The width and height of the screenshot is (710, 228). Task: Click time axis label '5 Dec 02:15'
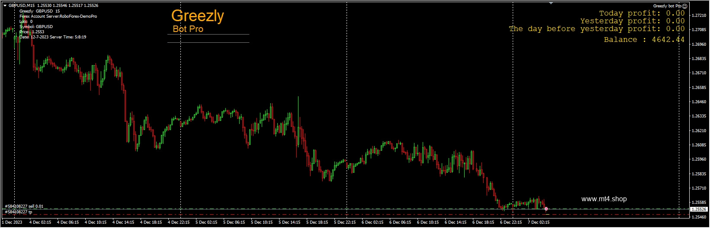click(206, 222)
